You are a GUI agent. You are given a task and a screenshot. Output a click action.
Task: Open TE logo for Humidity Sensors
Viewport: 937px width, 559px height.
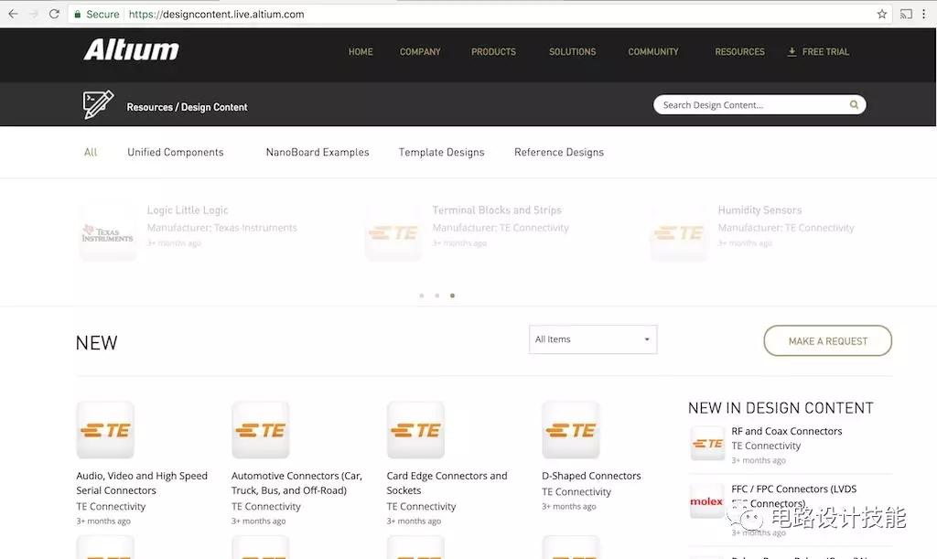click(x=679, y=233)
